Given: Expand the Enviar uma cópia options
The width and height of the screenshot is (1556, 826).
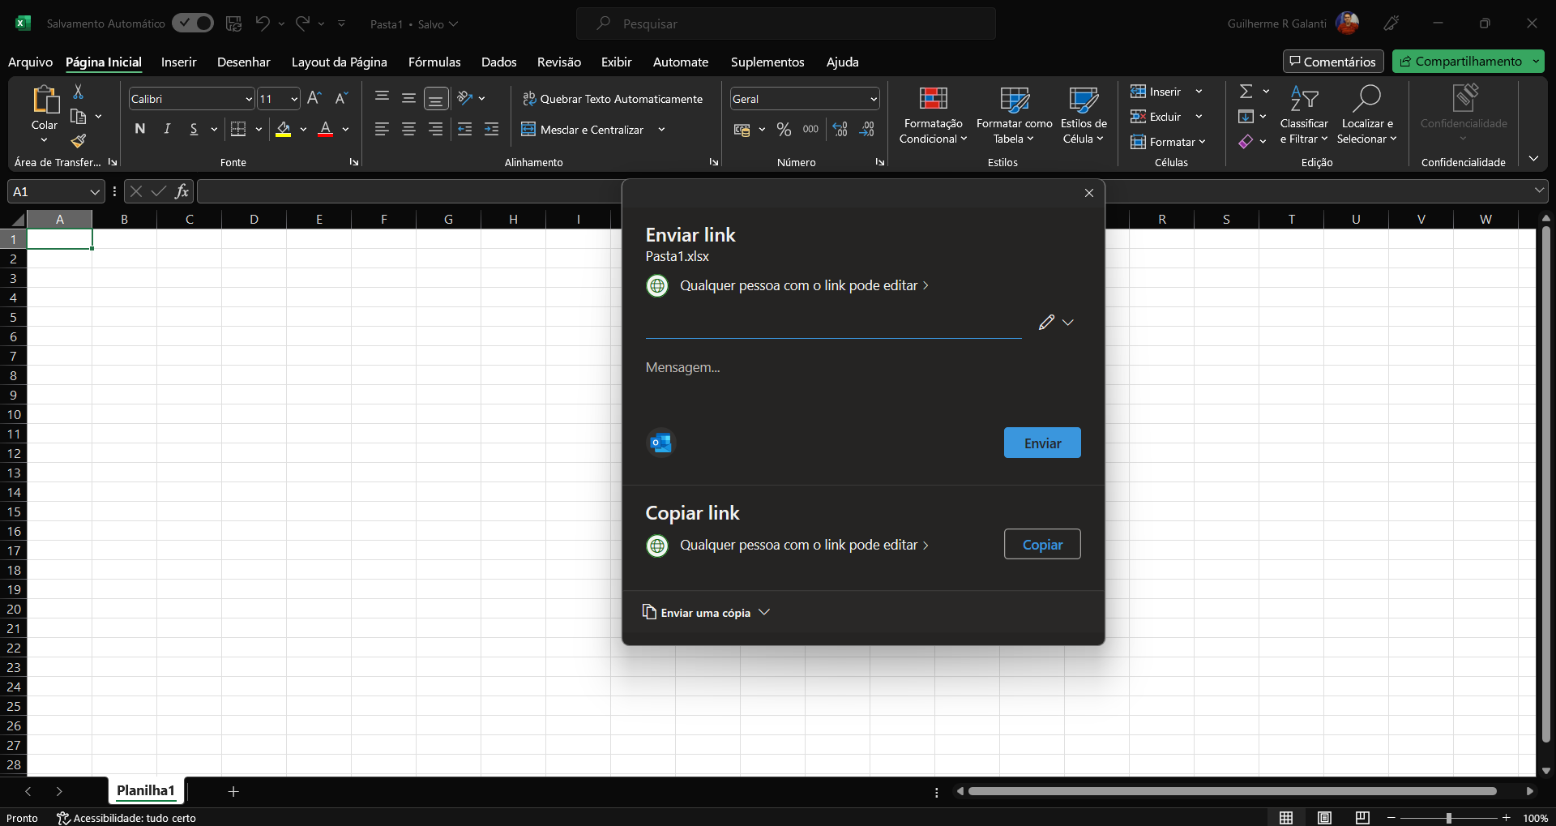Looking at the screenshot, I should tap(706, 613).
